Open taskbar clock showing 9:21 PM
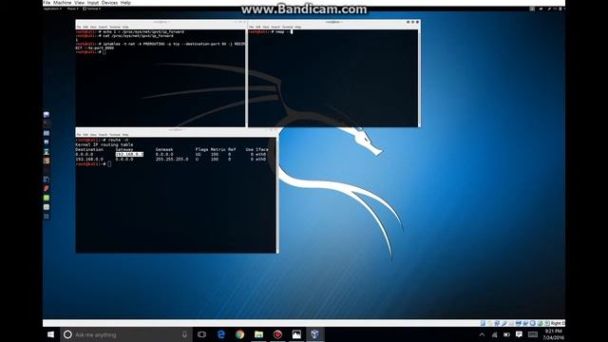 tap(553, 334)
